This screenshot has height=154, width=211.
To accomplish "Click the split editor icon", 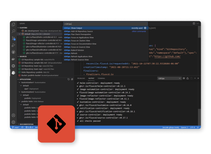I will click(x=194, y=24).
